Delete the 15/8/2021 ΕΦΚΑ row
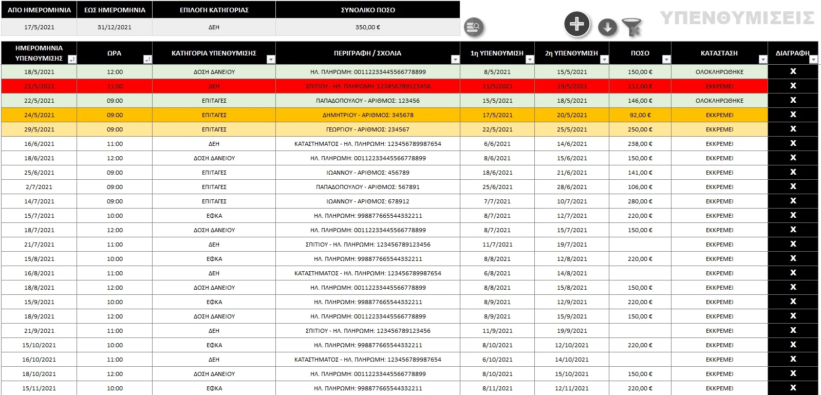Screen dimensions: 821x395 tap(793, 258)
